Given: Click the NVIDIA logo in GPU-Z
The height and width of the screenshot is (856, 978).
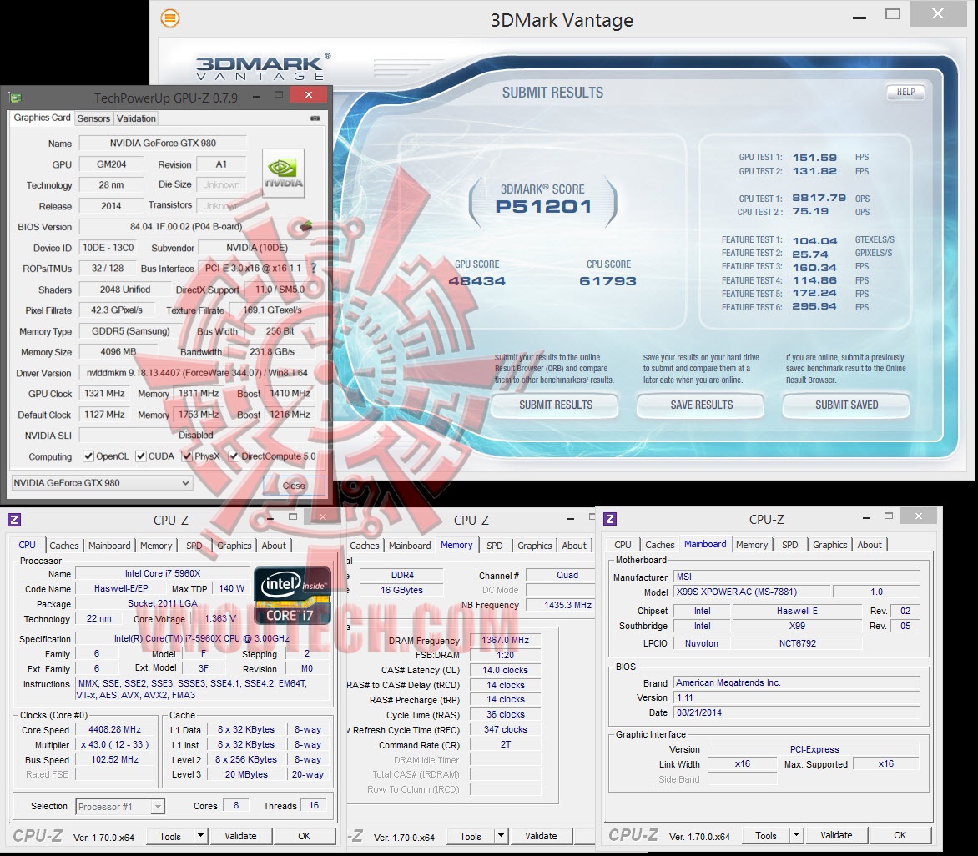Looking at the screenshot, I should pos(283,173).
